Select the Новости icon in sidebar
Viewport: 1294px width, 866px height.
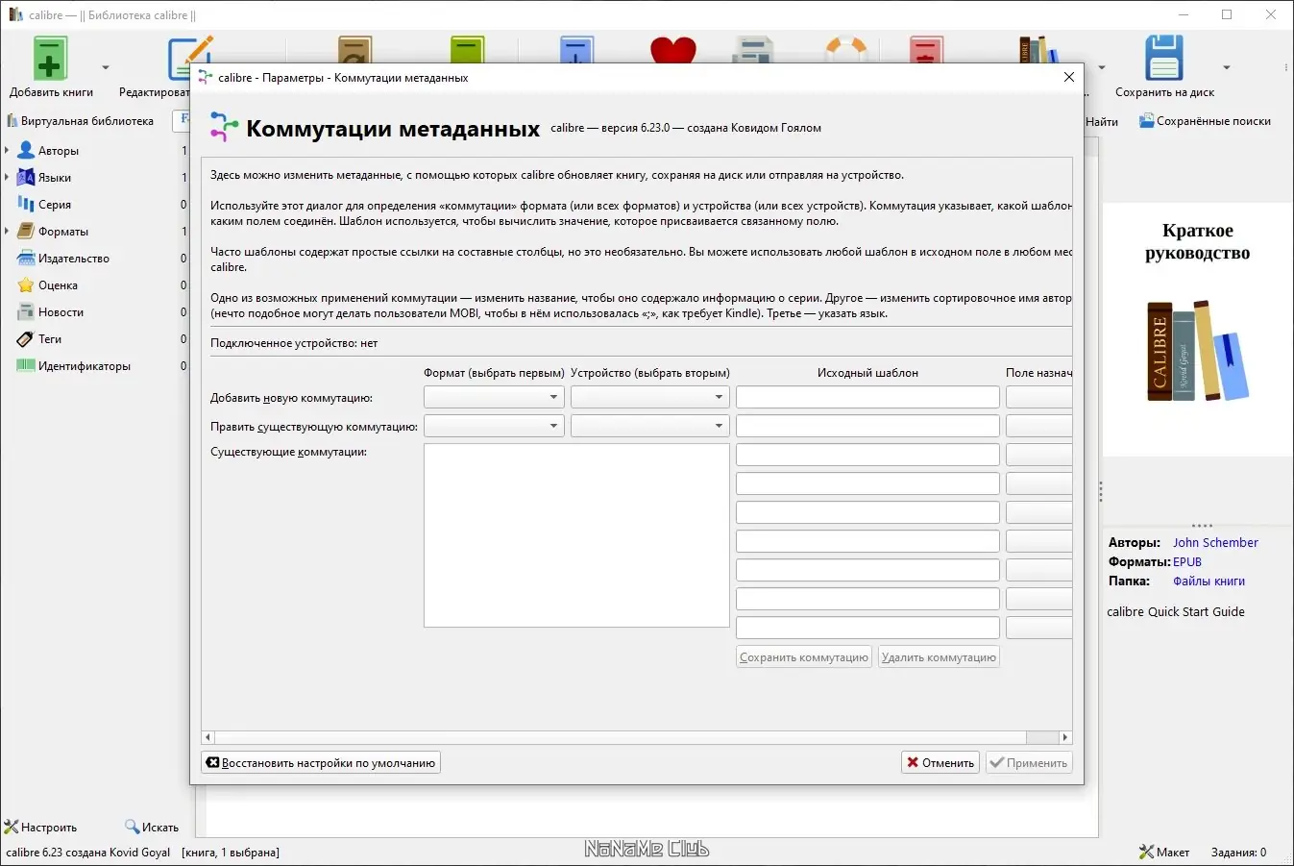click(26, 312)
